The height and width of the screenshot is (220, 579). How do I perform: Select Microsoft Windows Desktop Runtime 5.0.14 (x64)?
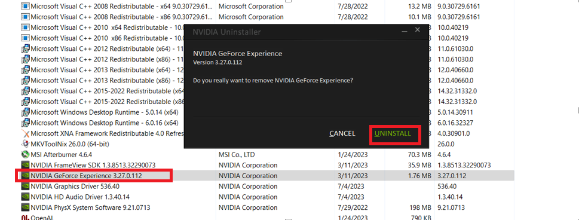(105, 112)
